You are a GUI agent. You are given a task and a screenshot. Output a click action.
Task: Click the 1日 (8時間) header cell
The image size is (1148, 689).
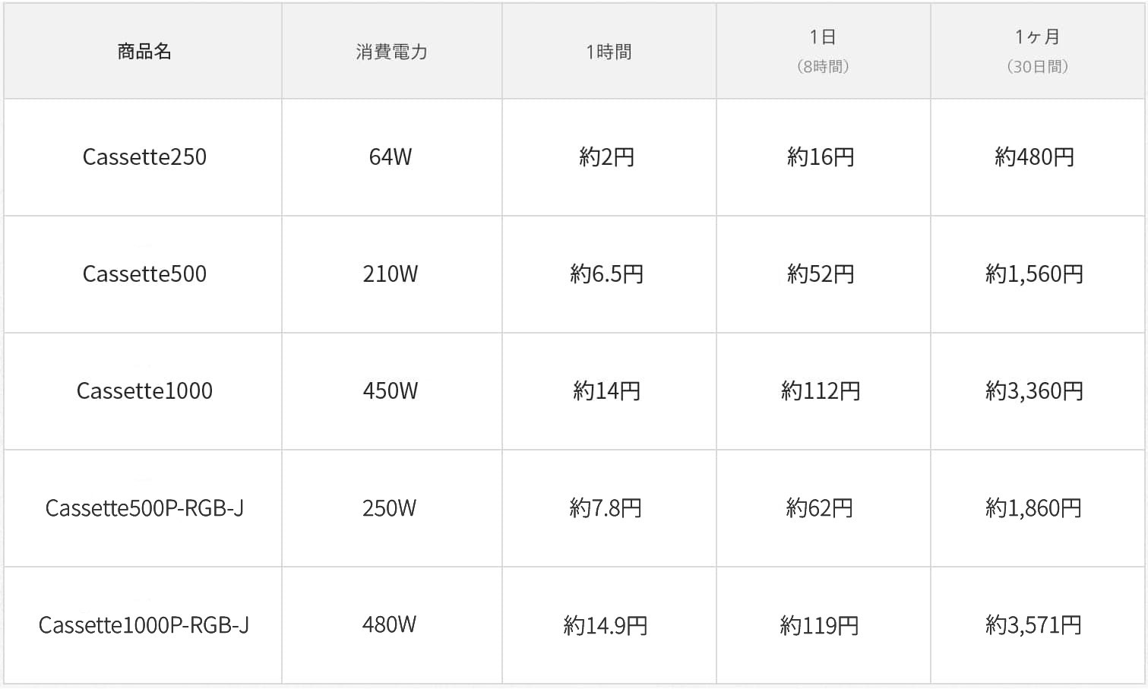pos(823,51)
